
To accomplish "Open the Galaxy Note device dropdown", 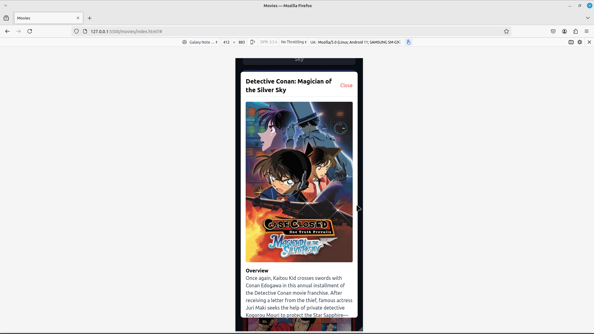I will (200, 42).
